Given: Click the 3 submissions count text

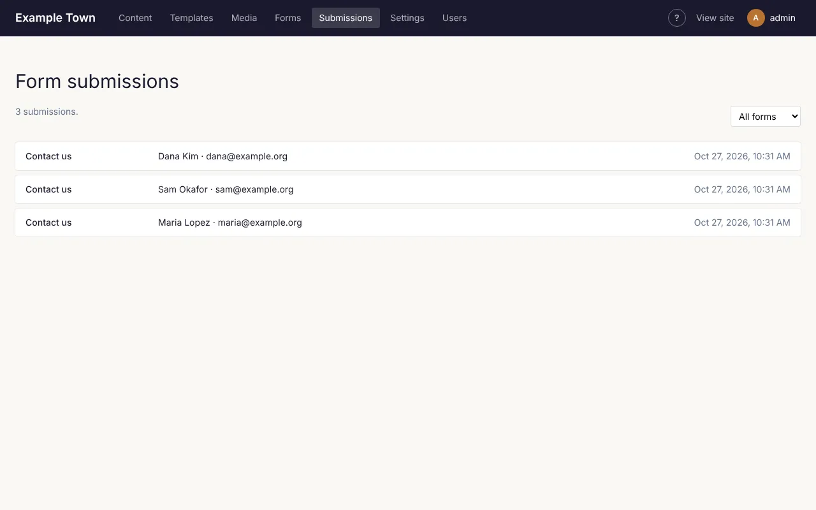Looking at the screenshot, I should coord(47,112).
